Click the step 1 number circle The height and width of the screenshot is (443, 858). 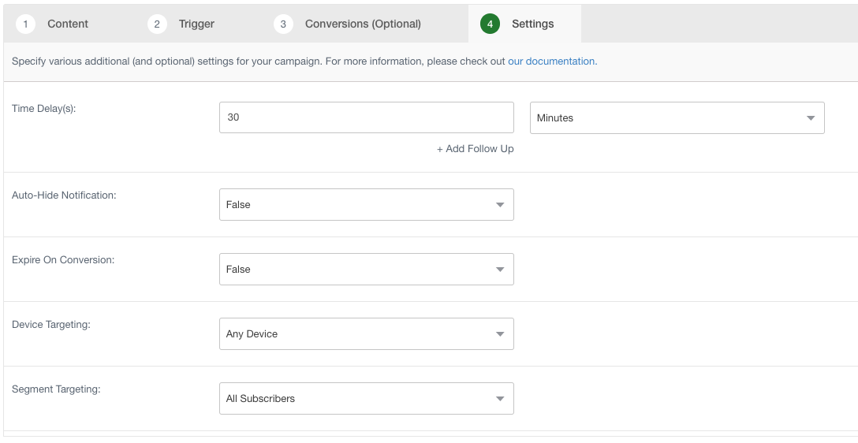coord(25,24)
